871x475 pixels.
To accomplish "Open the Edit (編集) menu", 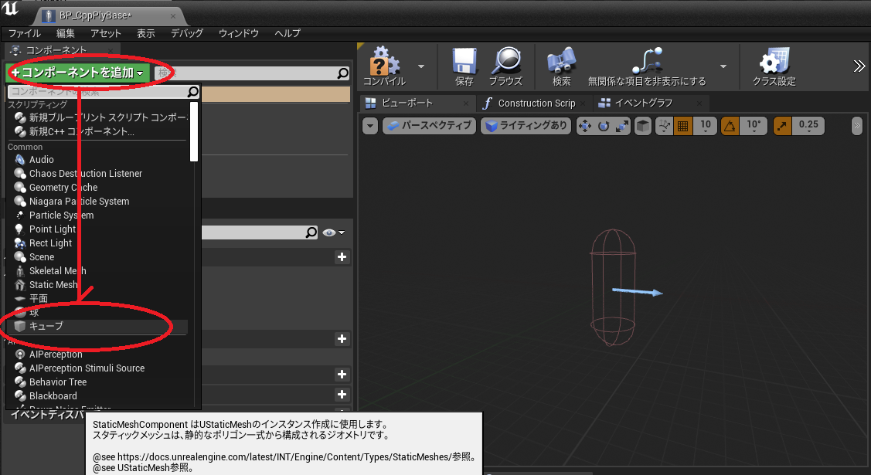I will coord(66,33).
